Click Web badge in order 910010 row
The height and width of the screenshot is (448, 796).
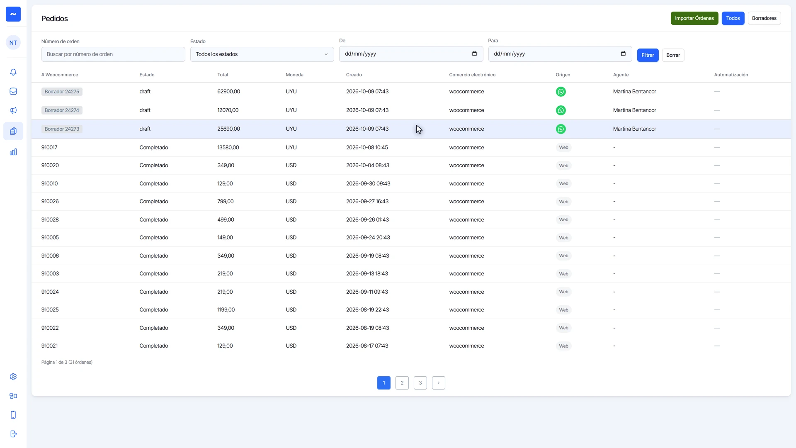563,184
